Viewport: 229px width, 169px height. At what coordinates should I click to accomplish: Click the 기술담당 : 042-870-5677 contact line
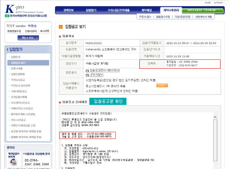tap(182, 65)
